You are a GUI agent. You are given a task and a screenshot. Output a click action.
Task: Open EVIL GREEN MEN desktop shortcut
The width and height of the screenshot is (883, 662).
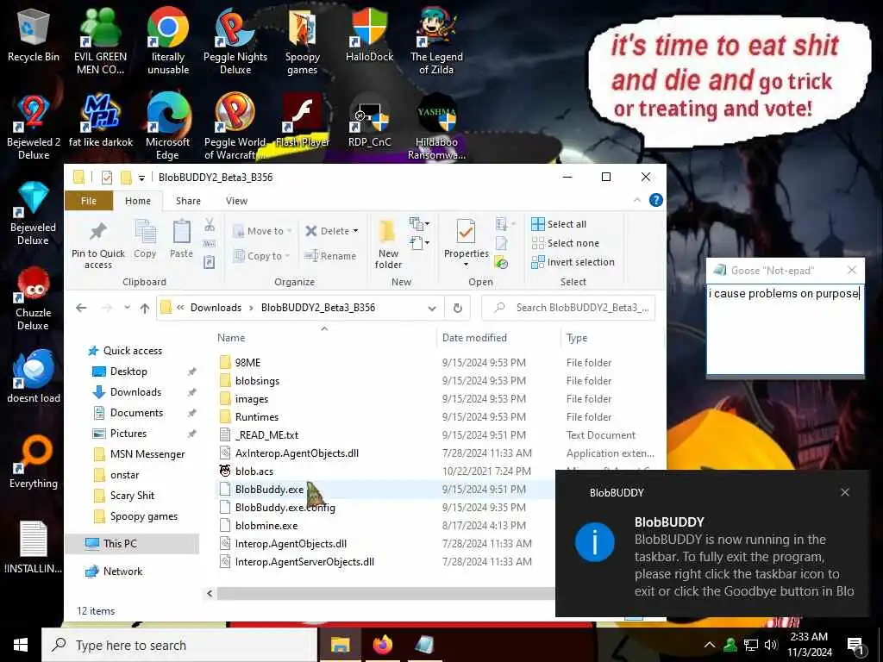pyautogui.click(x=100, y=41)
